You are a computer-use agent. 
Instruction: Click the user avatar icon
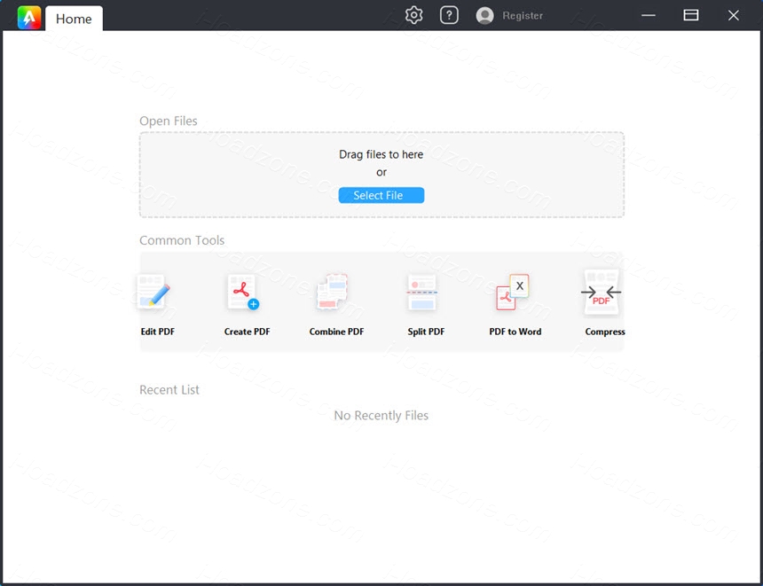click(484, 16)
